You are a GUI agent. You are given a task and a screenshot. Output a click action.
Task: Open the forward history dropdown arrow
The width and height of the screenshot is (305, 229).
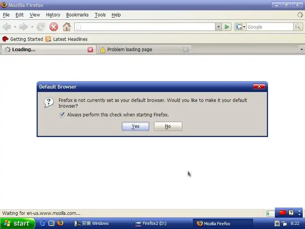coord(32,27)
